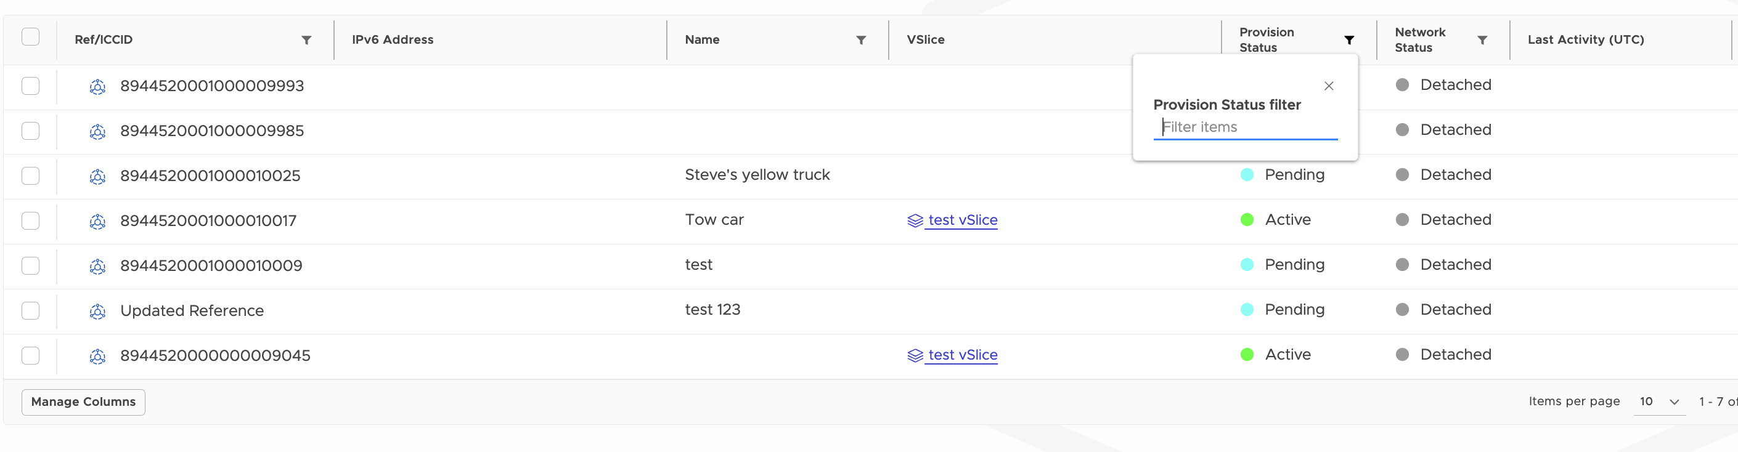Toggle the select-all header checkbox
The width and height of the screenshot is (1738, 452).
click(30, 37)
